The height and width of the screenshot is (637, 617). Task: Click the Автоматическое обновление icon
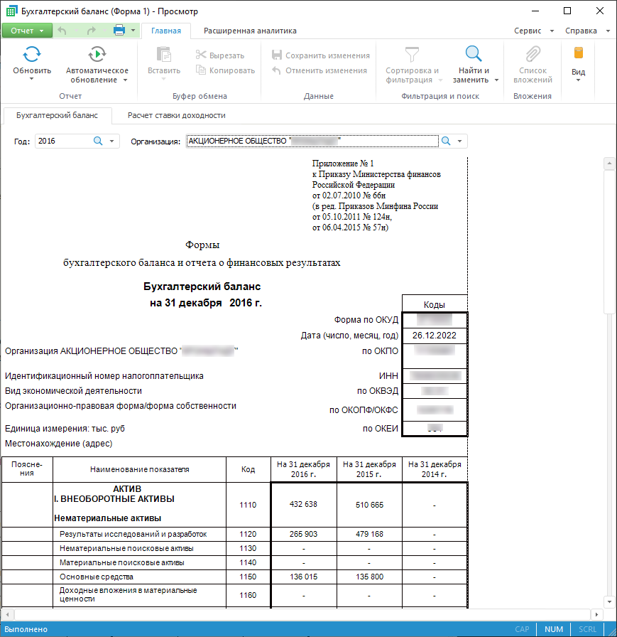tap(97, 54)
